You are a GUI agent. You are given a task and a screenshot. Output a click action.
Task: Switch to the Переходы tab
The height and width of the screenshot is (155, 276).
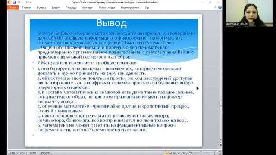click(71, 8)
